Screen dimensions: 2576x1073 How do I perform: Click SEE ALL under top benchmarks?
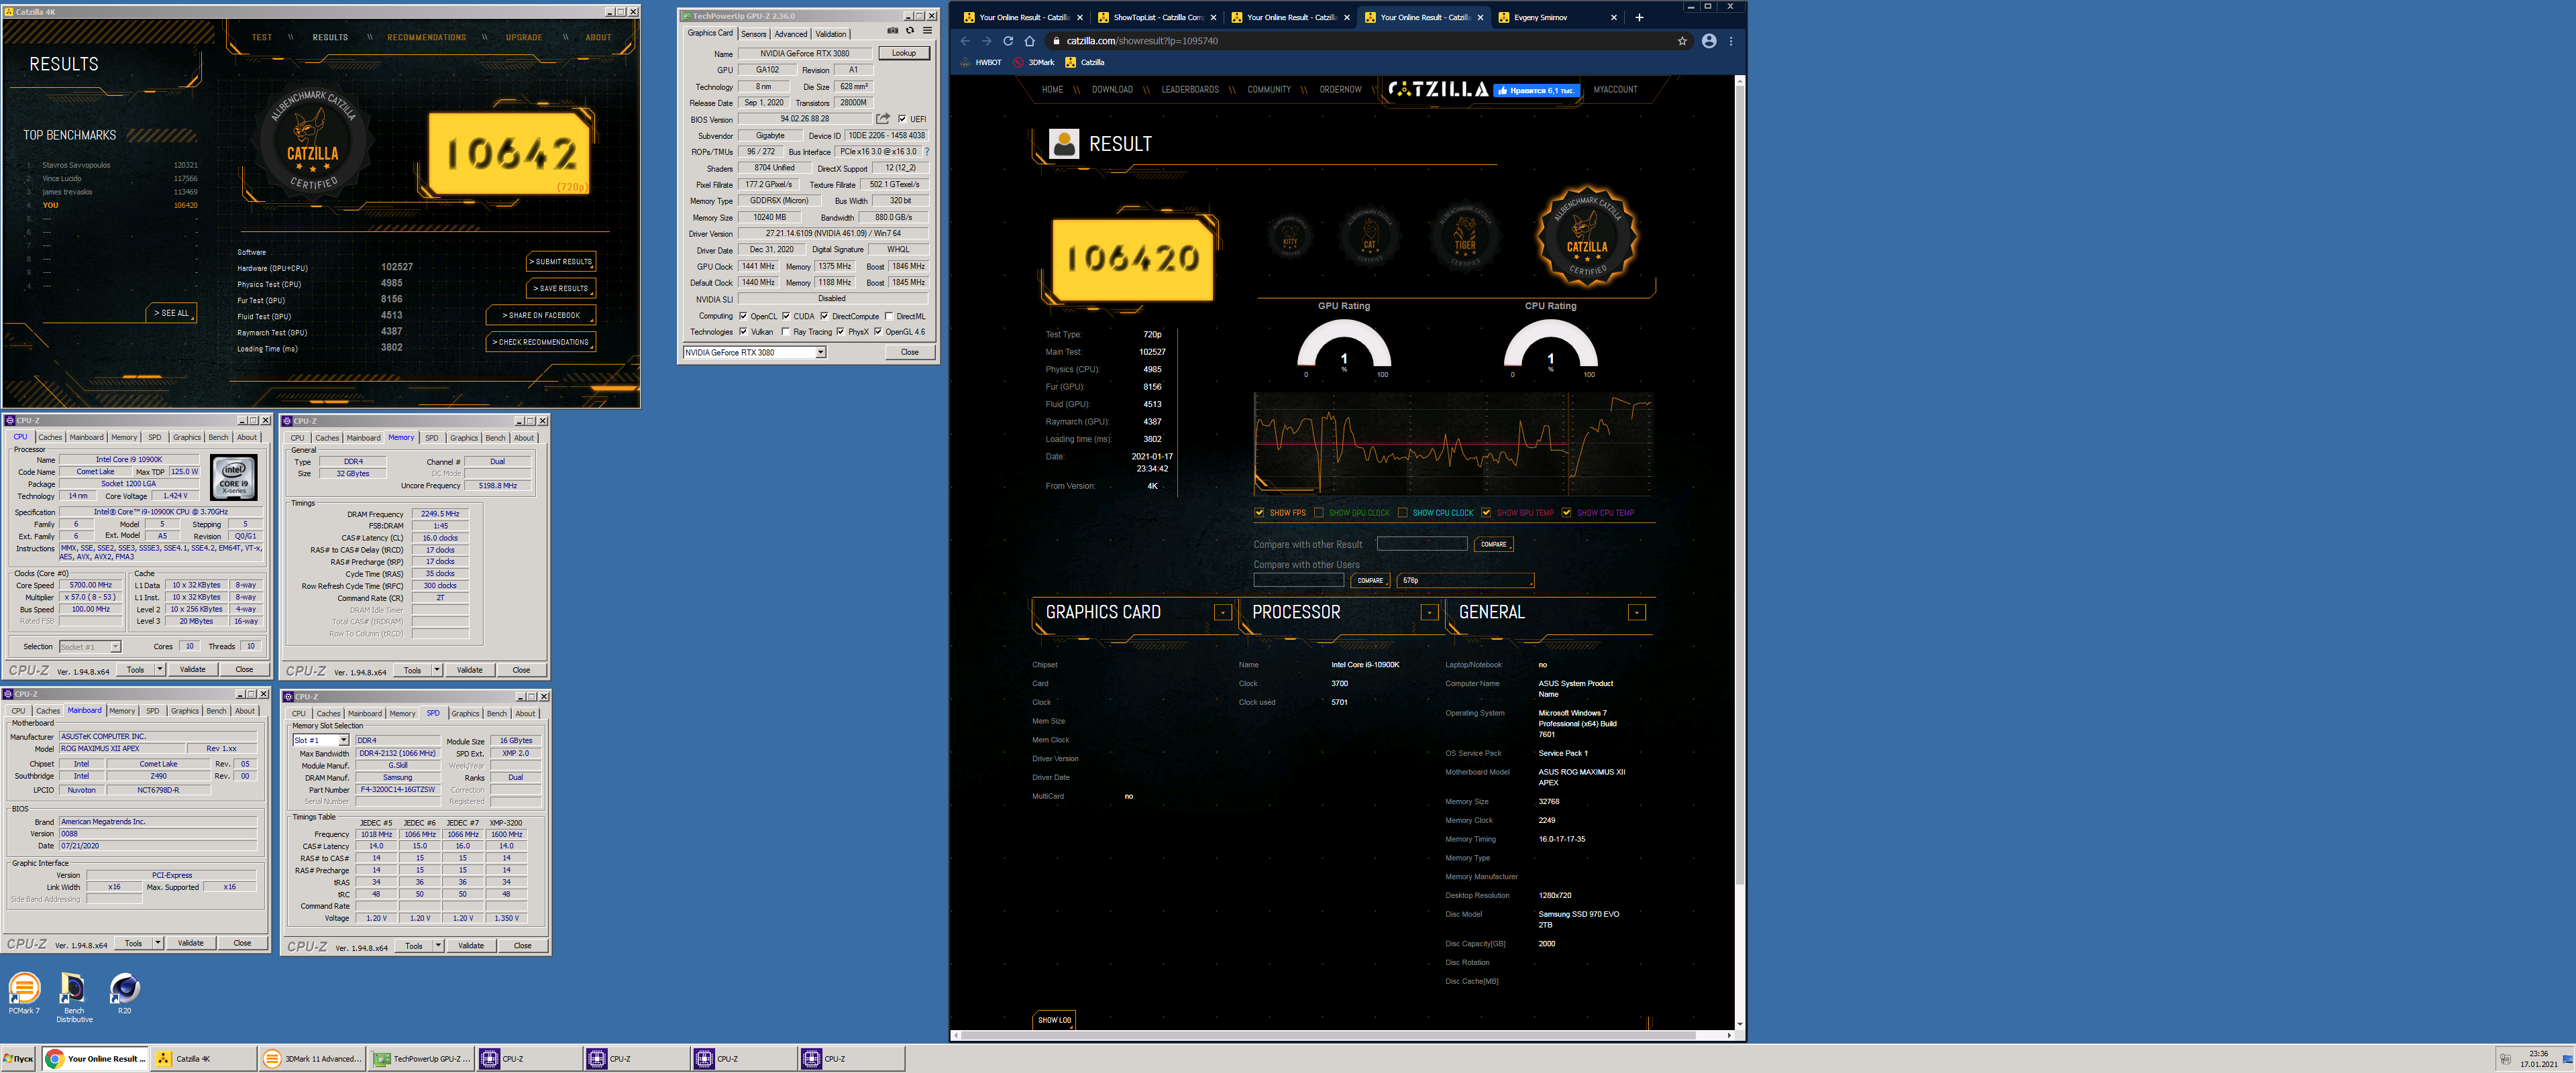click(x=172, y=313)
